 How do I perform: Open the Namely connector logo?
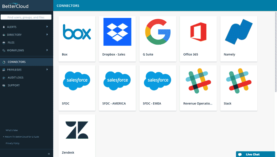click(239, 32)
